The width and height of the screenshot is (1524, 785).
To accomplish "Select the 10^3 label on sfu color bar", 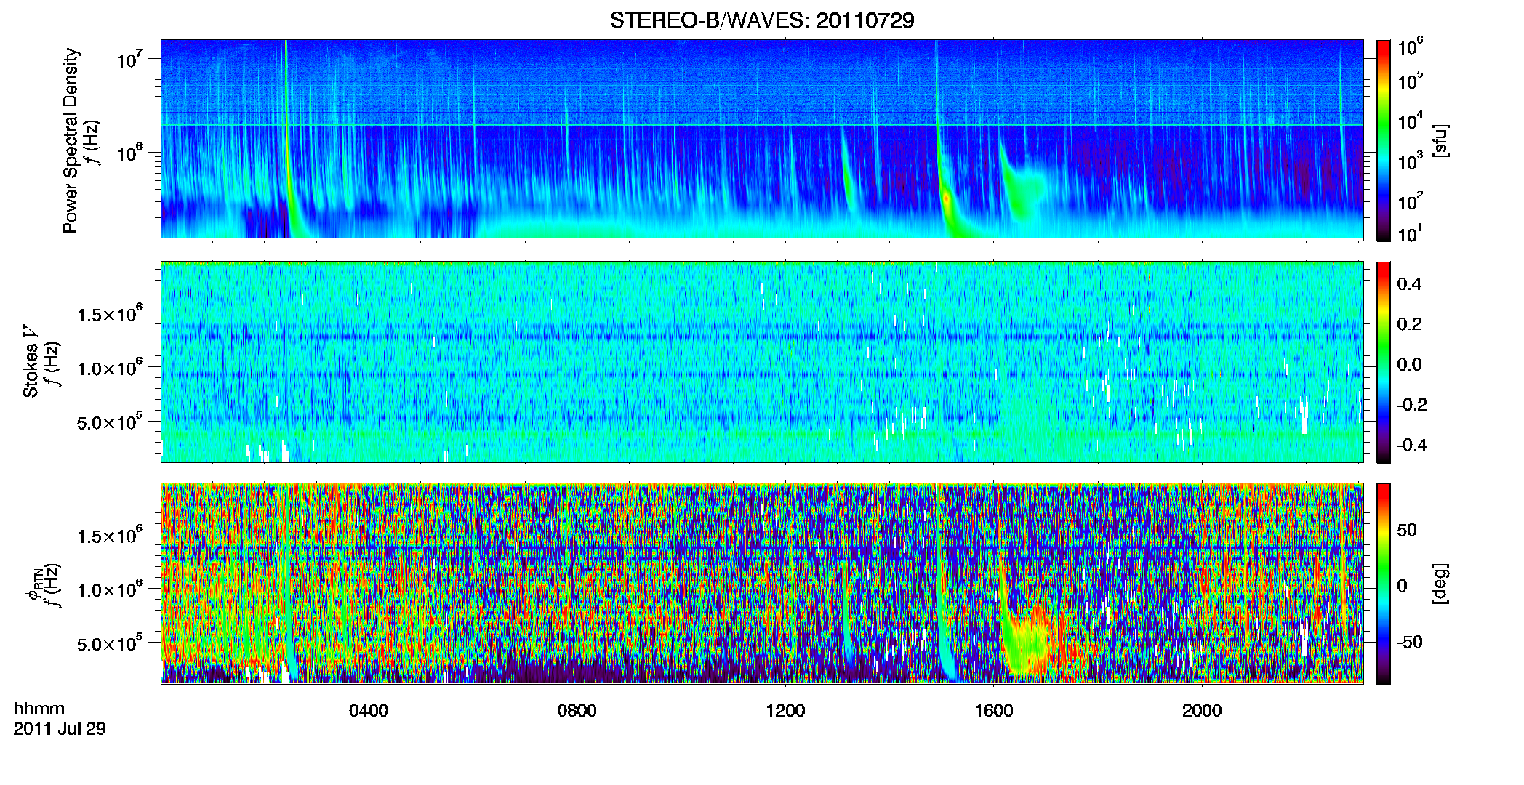I will point(1411,161).
